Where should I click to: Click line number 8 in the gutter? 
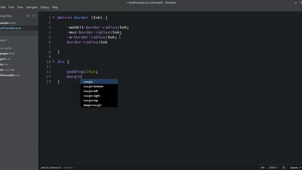coord(50,52)
